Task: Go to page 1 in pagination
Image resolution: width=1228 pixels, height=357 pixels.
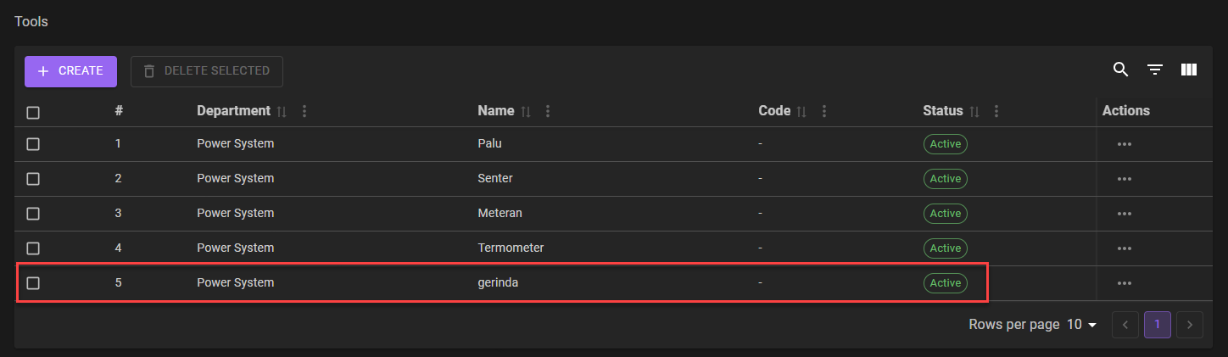Action: click(1157, 325)
